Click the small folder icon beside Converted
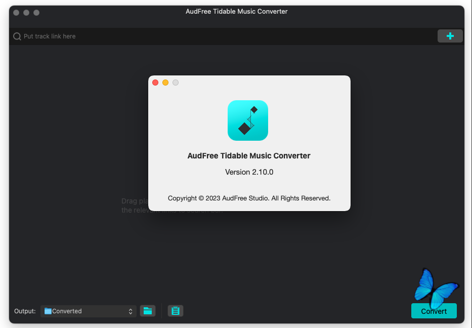The image size is (472, 328). click(x=48, y=311)
